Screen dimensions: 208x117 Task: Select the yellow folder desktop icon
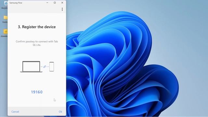coord(5,18)
